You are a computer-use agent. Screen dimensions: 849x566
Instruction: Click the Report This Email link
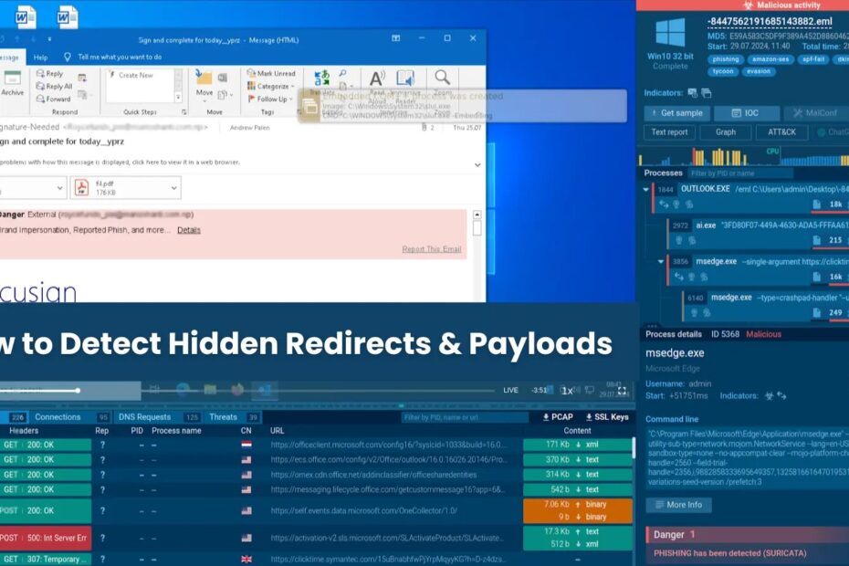pos(431,249)
